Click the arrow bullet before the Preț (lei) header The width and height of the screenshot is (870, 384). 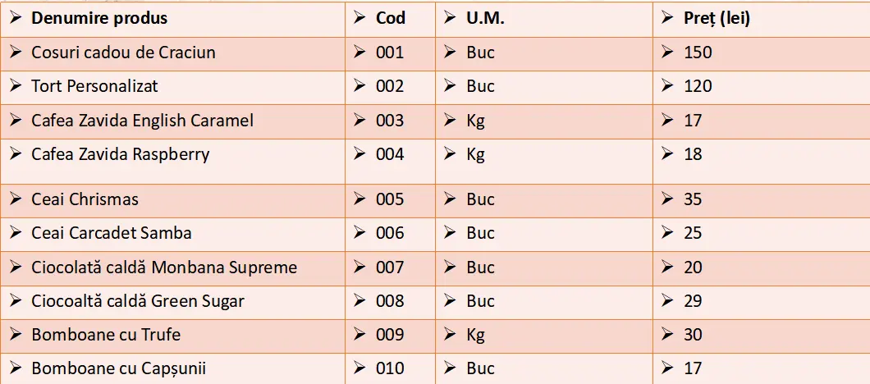(x=668, y=18)
